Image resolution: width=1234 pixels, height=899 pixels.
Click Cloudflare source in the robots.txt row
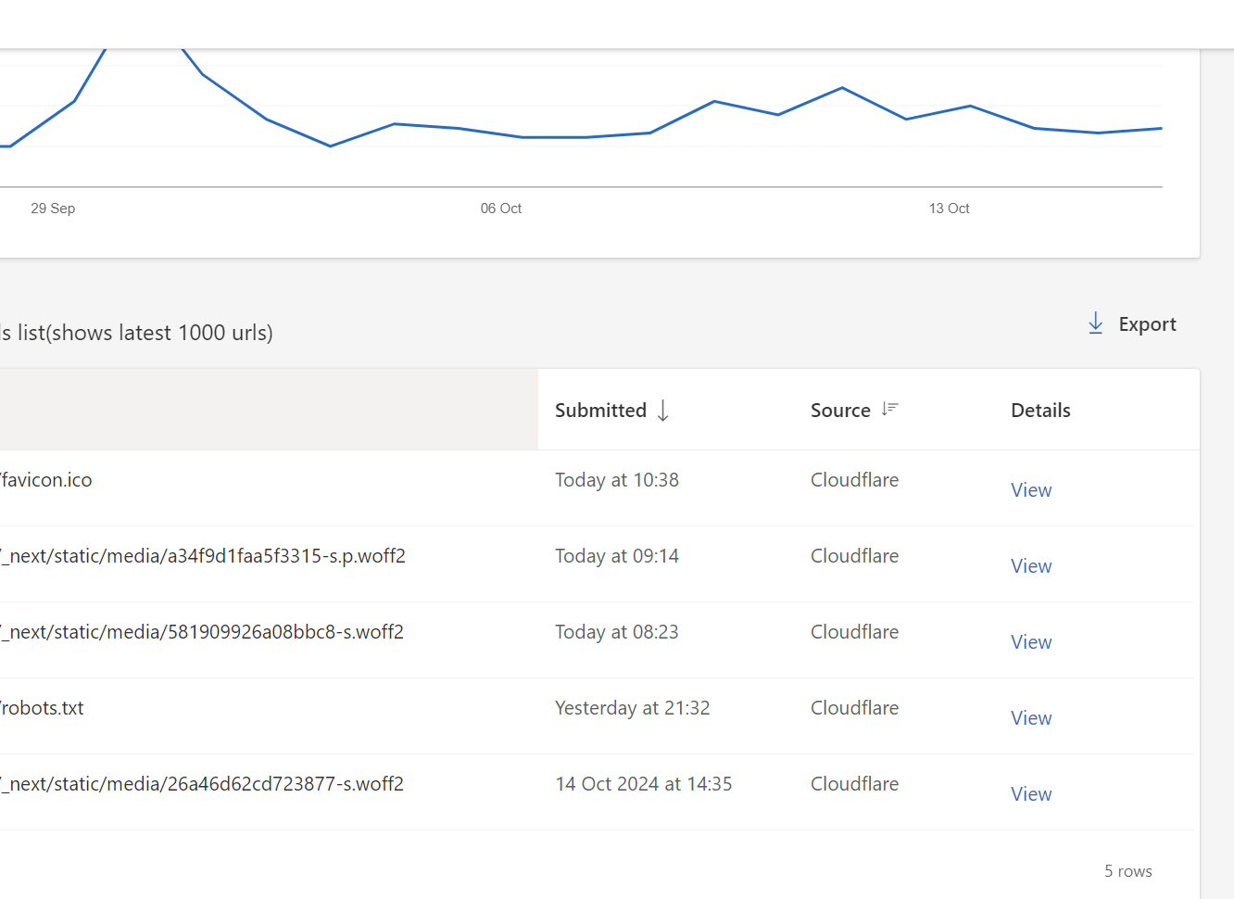[854, 708]
